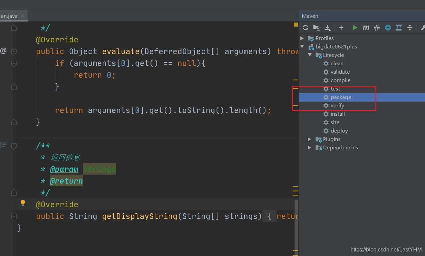The width and height of the screenshot is (425, 256).
Task: Execute Maven goal 'm' icon
Action: pos(366,28)
